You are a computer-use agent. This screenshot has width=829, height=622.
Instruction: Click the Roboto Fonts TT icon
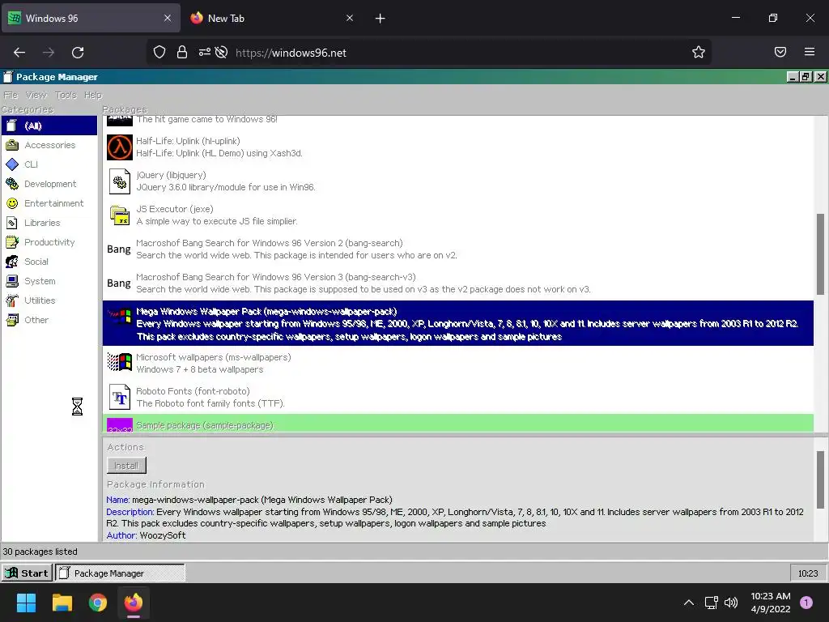pyautogui.click(x=120, y=397)
